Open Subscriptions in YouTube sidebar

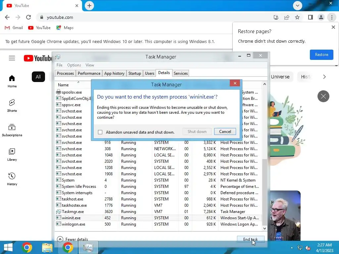(12, 130)
